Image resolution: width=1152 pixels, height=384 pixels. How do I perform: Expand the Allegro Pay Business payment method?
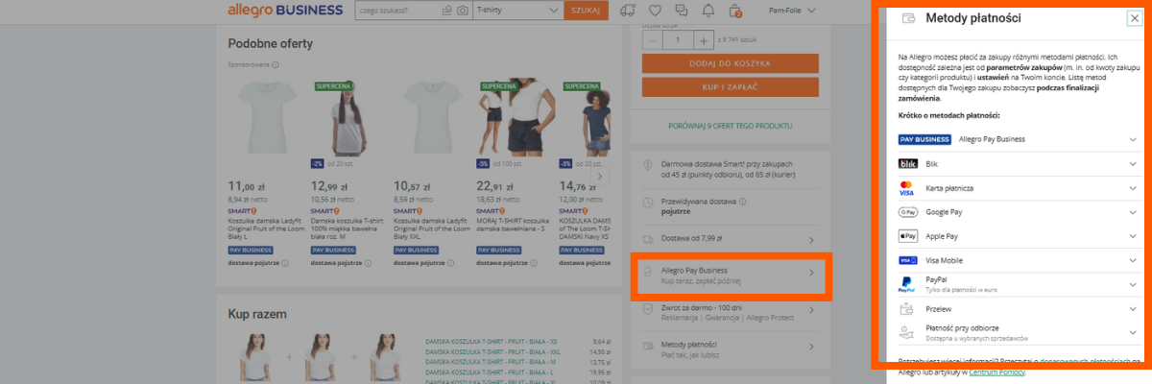[1019, 139]
